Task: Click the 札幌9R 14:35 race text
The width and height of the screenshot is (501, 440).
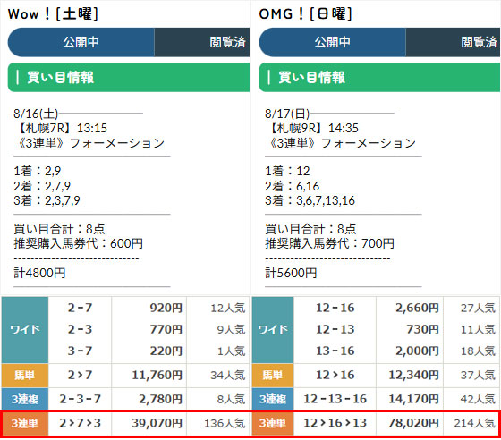Action: [312, 128]
